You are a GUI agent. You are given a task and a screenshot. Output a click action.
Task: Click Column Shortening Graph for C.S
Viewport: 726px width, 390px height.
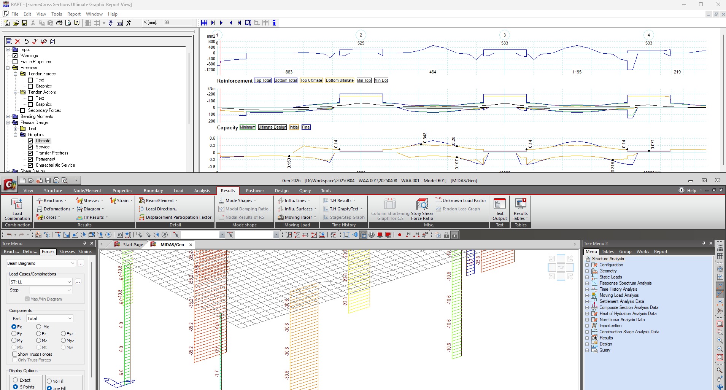[x=390, y=209]
